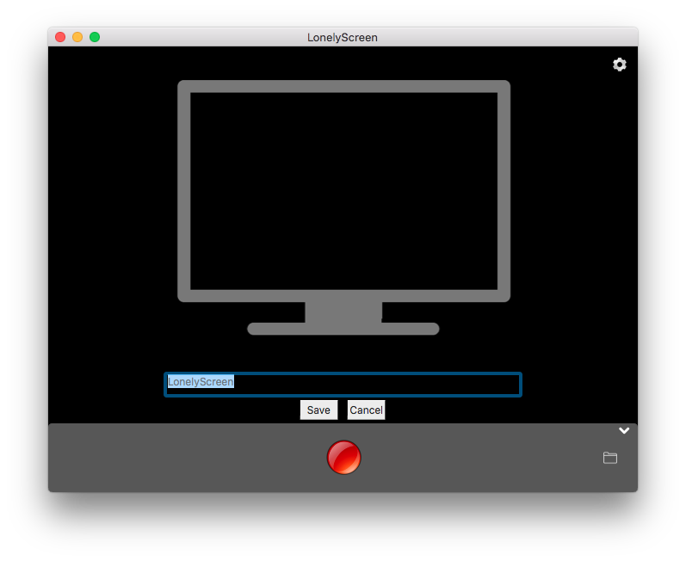686x561 pixels.
Task: Click the monitor display graphic
Action: [x=343, y=207]
